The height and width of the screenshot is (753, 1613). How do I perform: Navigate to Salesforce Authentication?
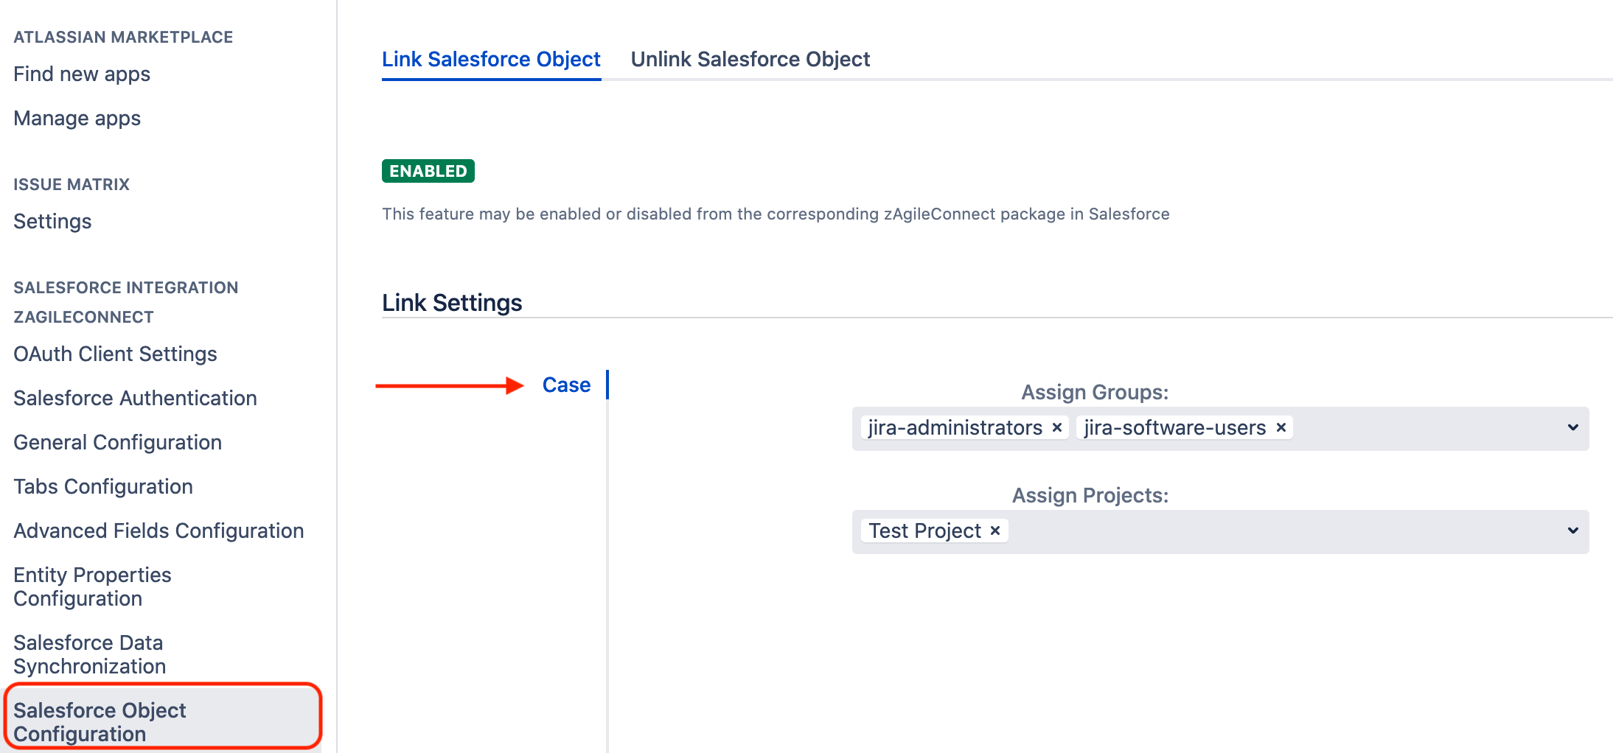coord(135,399)
